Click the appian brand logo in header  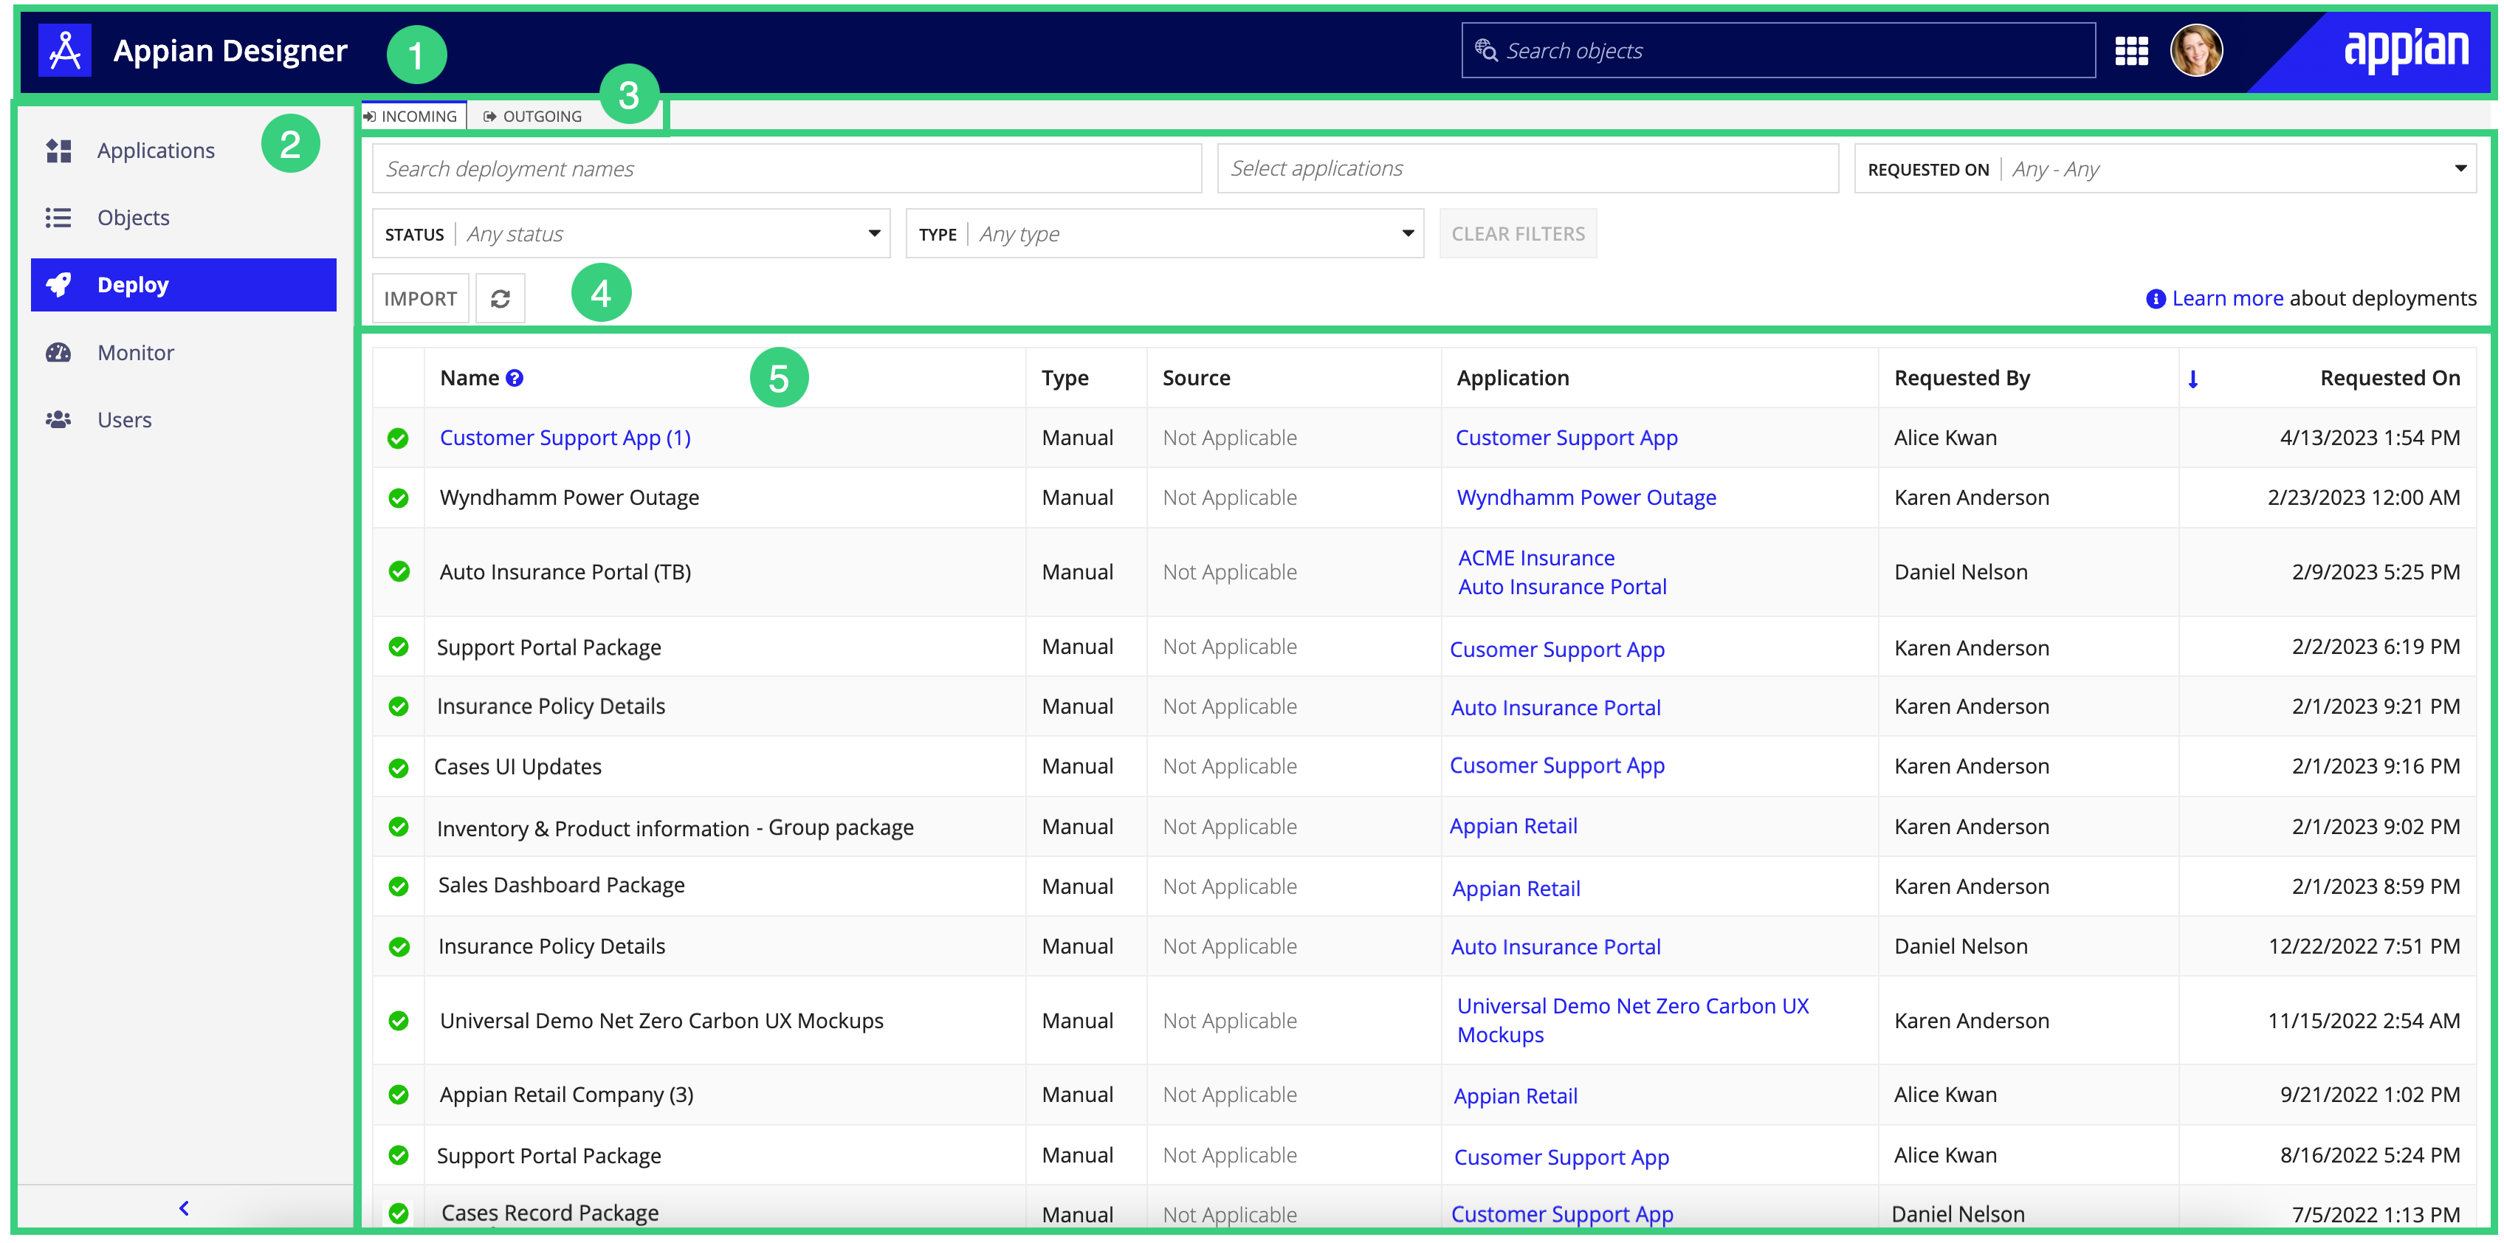(2406, 50)
